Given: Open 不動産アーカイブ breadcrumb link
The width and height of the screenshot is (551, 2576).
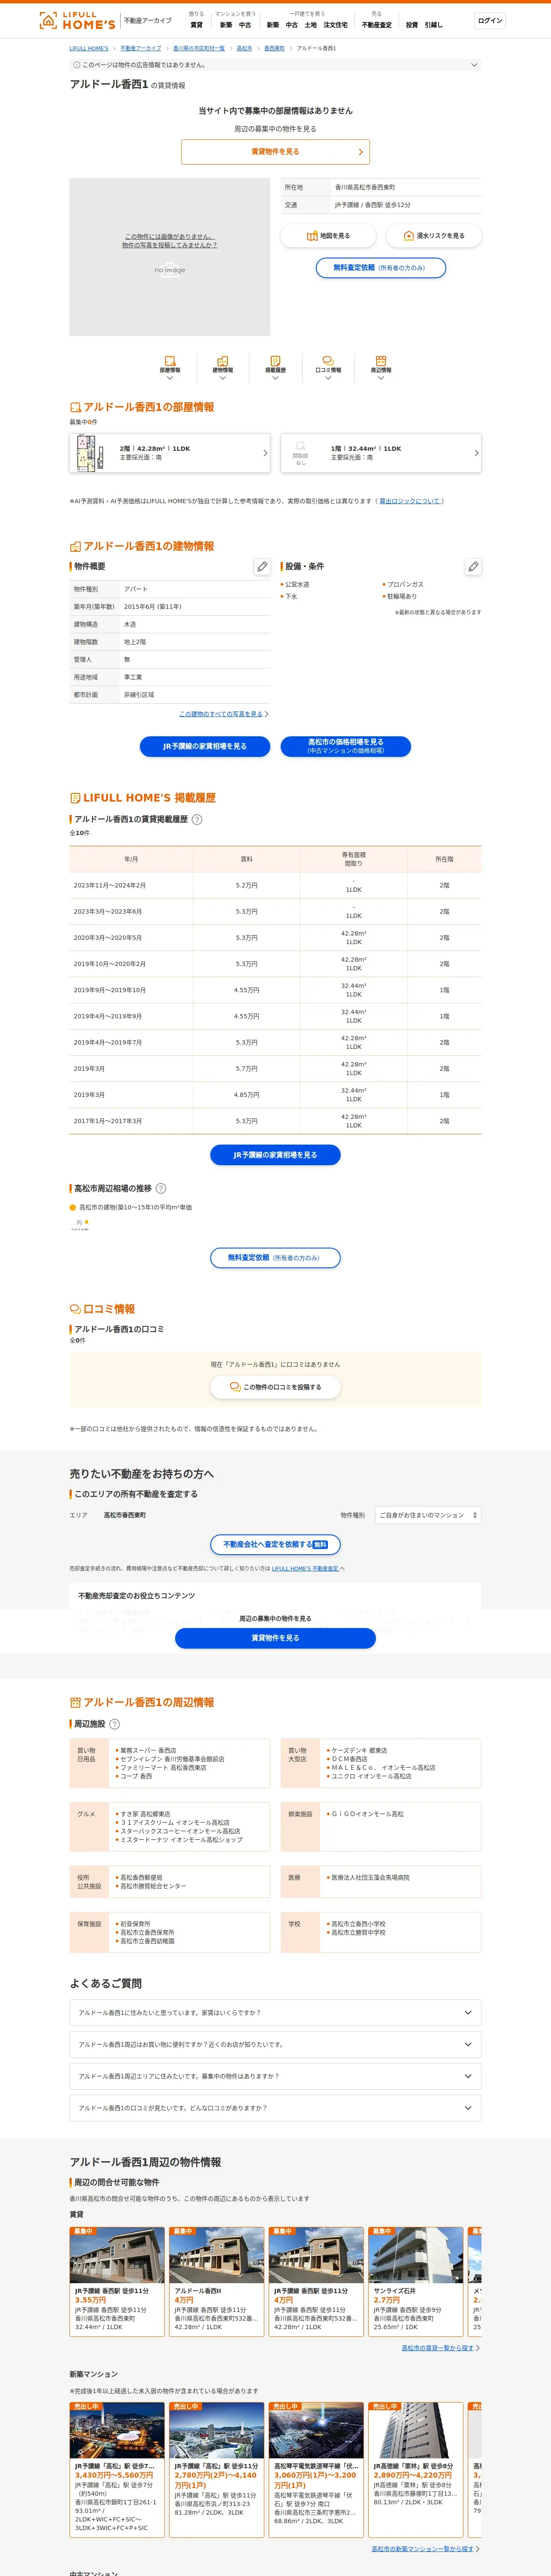Looking at the screenshot, I should (141, 48).
